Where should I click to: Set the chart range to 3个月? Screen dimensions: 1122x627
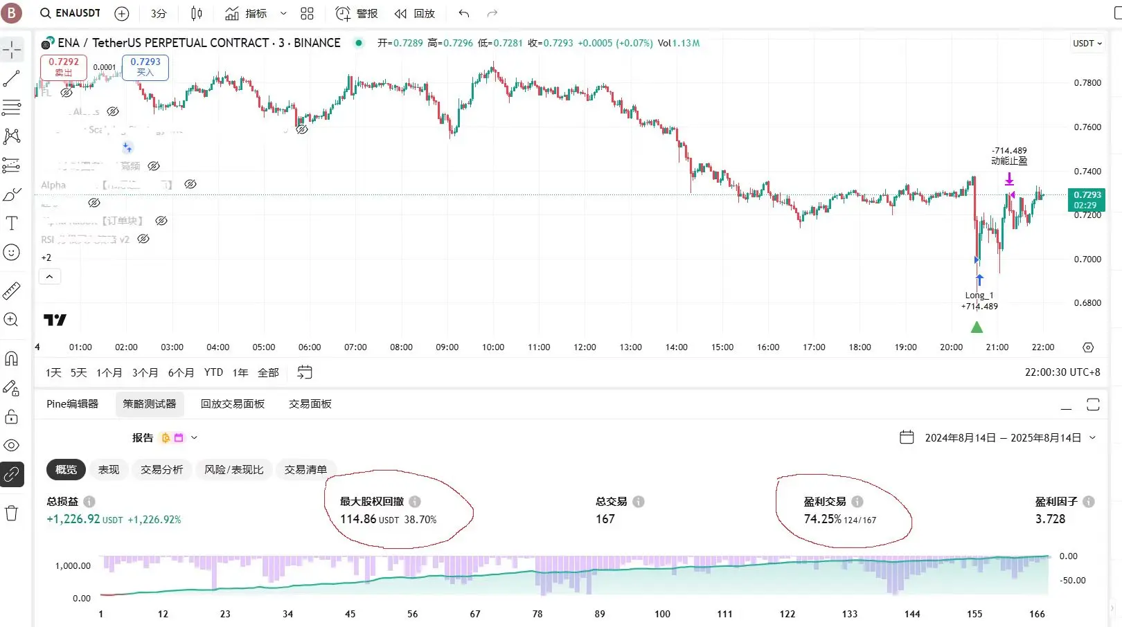[x=145, y=372]
